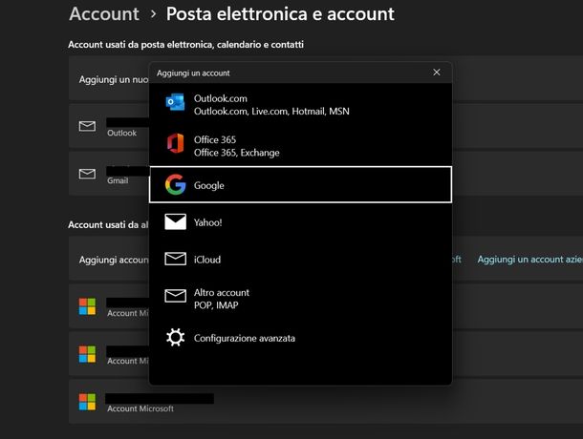The width and height of the screenshot is (583, 439).
Task: Click the 'Aggiungi un account' dialog title
Action: (x=193, y=73)
